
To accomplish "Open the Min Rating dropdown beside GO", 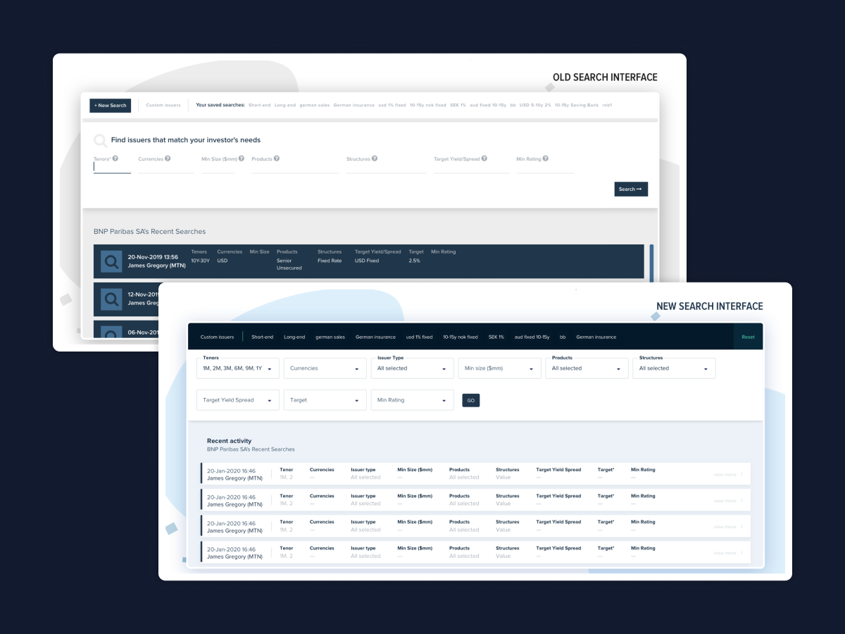I will [413, 400].
